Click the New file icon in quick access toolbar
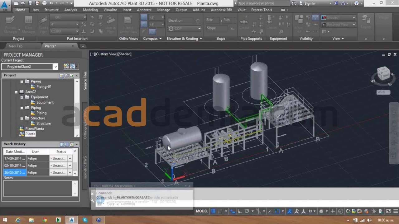Screen dimensions: 399x224 16,3
